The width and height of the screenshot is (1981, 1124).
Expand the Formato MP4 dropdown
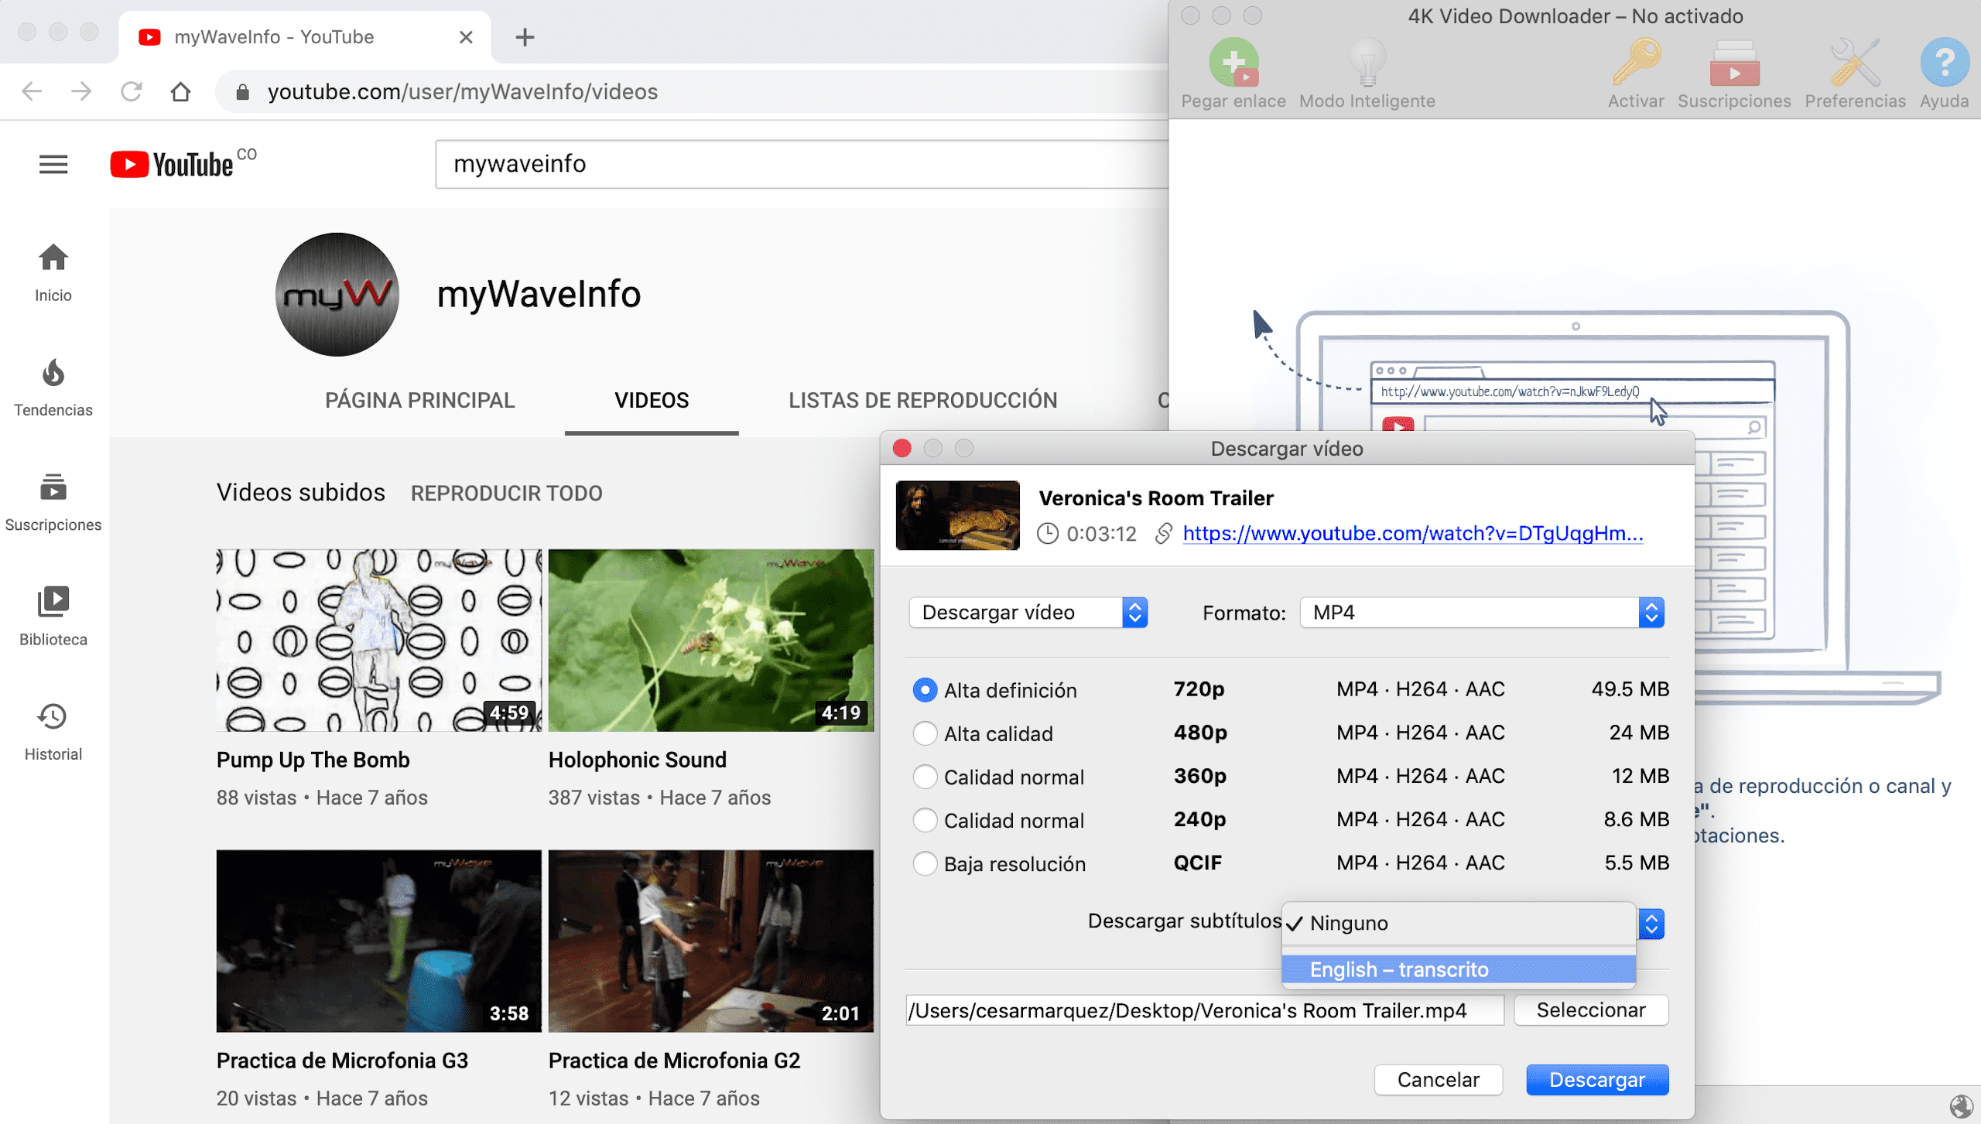pyautogui.click(x=1652, y=613)
